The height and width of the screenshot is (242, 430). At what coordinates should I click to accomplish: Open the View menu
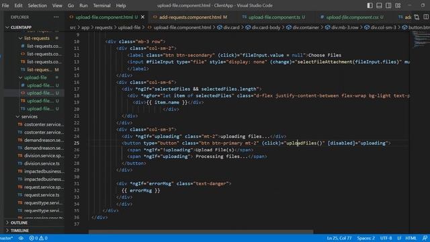tap(57, 5)
